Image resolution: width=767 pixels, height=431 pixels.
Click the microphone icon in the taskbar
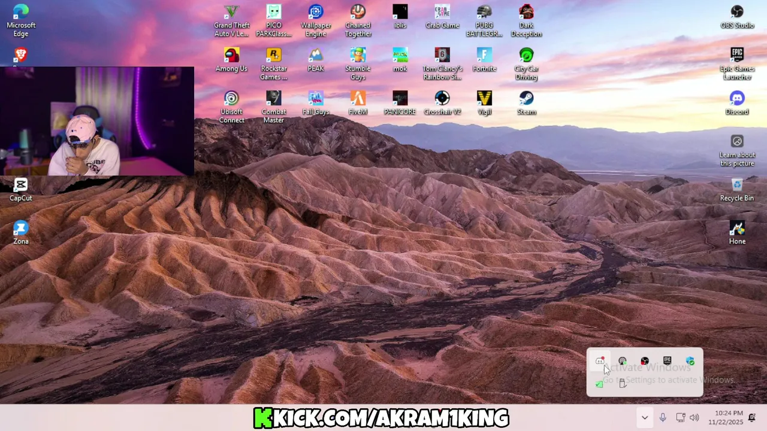(x=663, y=418)
